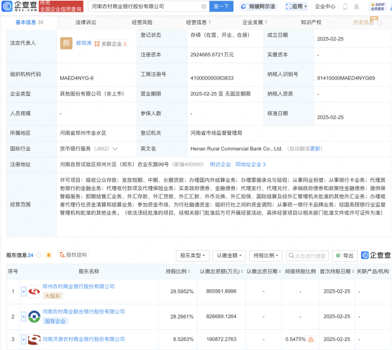The image size is (392, 350).
Task: Switch to 基本信息 tab
Action: (x=29, y=22)
